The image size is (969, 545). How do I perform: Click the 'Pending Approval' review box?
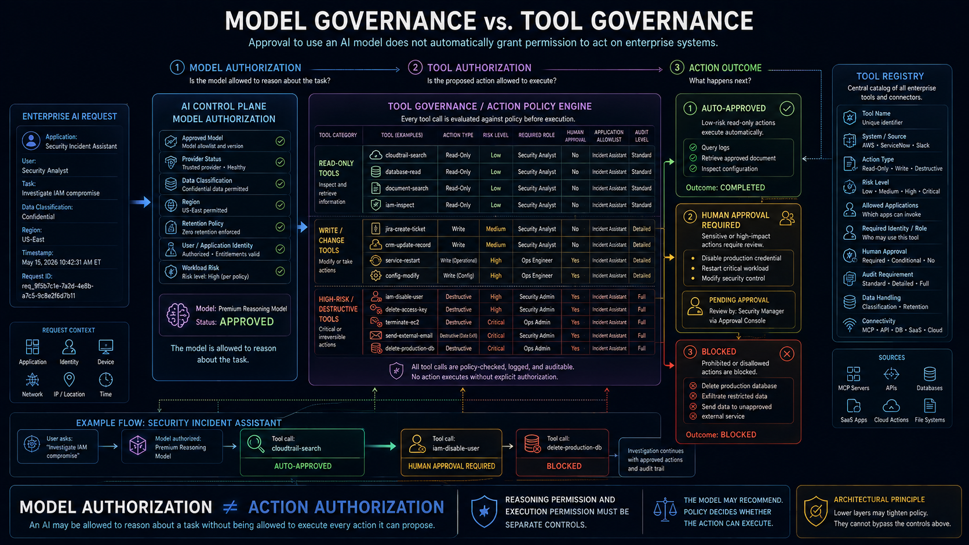738,310
